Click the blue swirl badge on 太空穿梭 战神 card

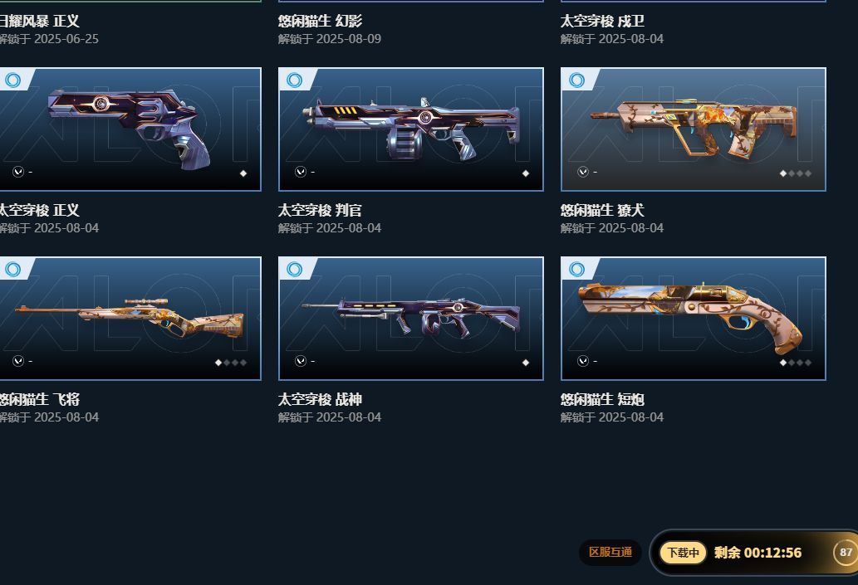click(x=294, y=270)
